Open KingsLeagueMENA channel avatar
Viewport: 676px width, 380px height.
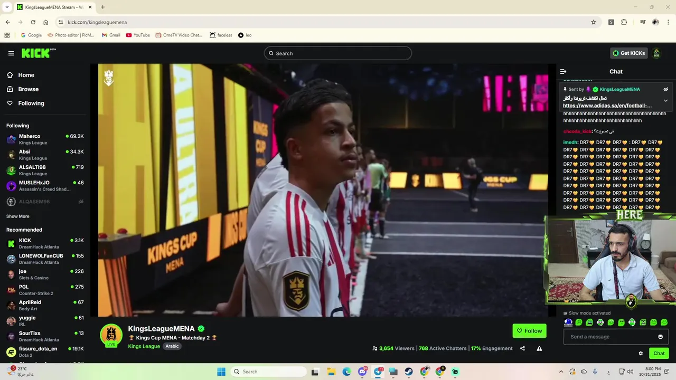(x=111, y=336)
